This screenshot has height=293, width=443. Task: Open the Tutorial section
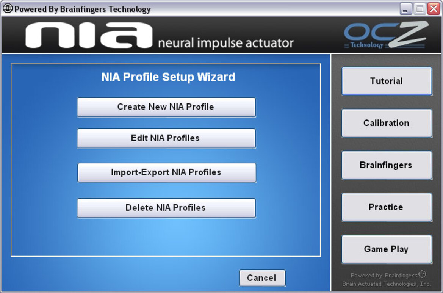tap(387, 81)
